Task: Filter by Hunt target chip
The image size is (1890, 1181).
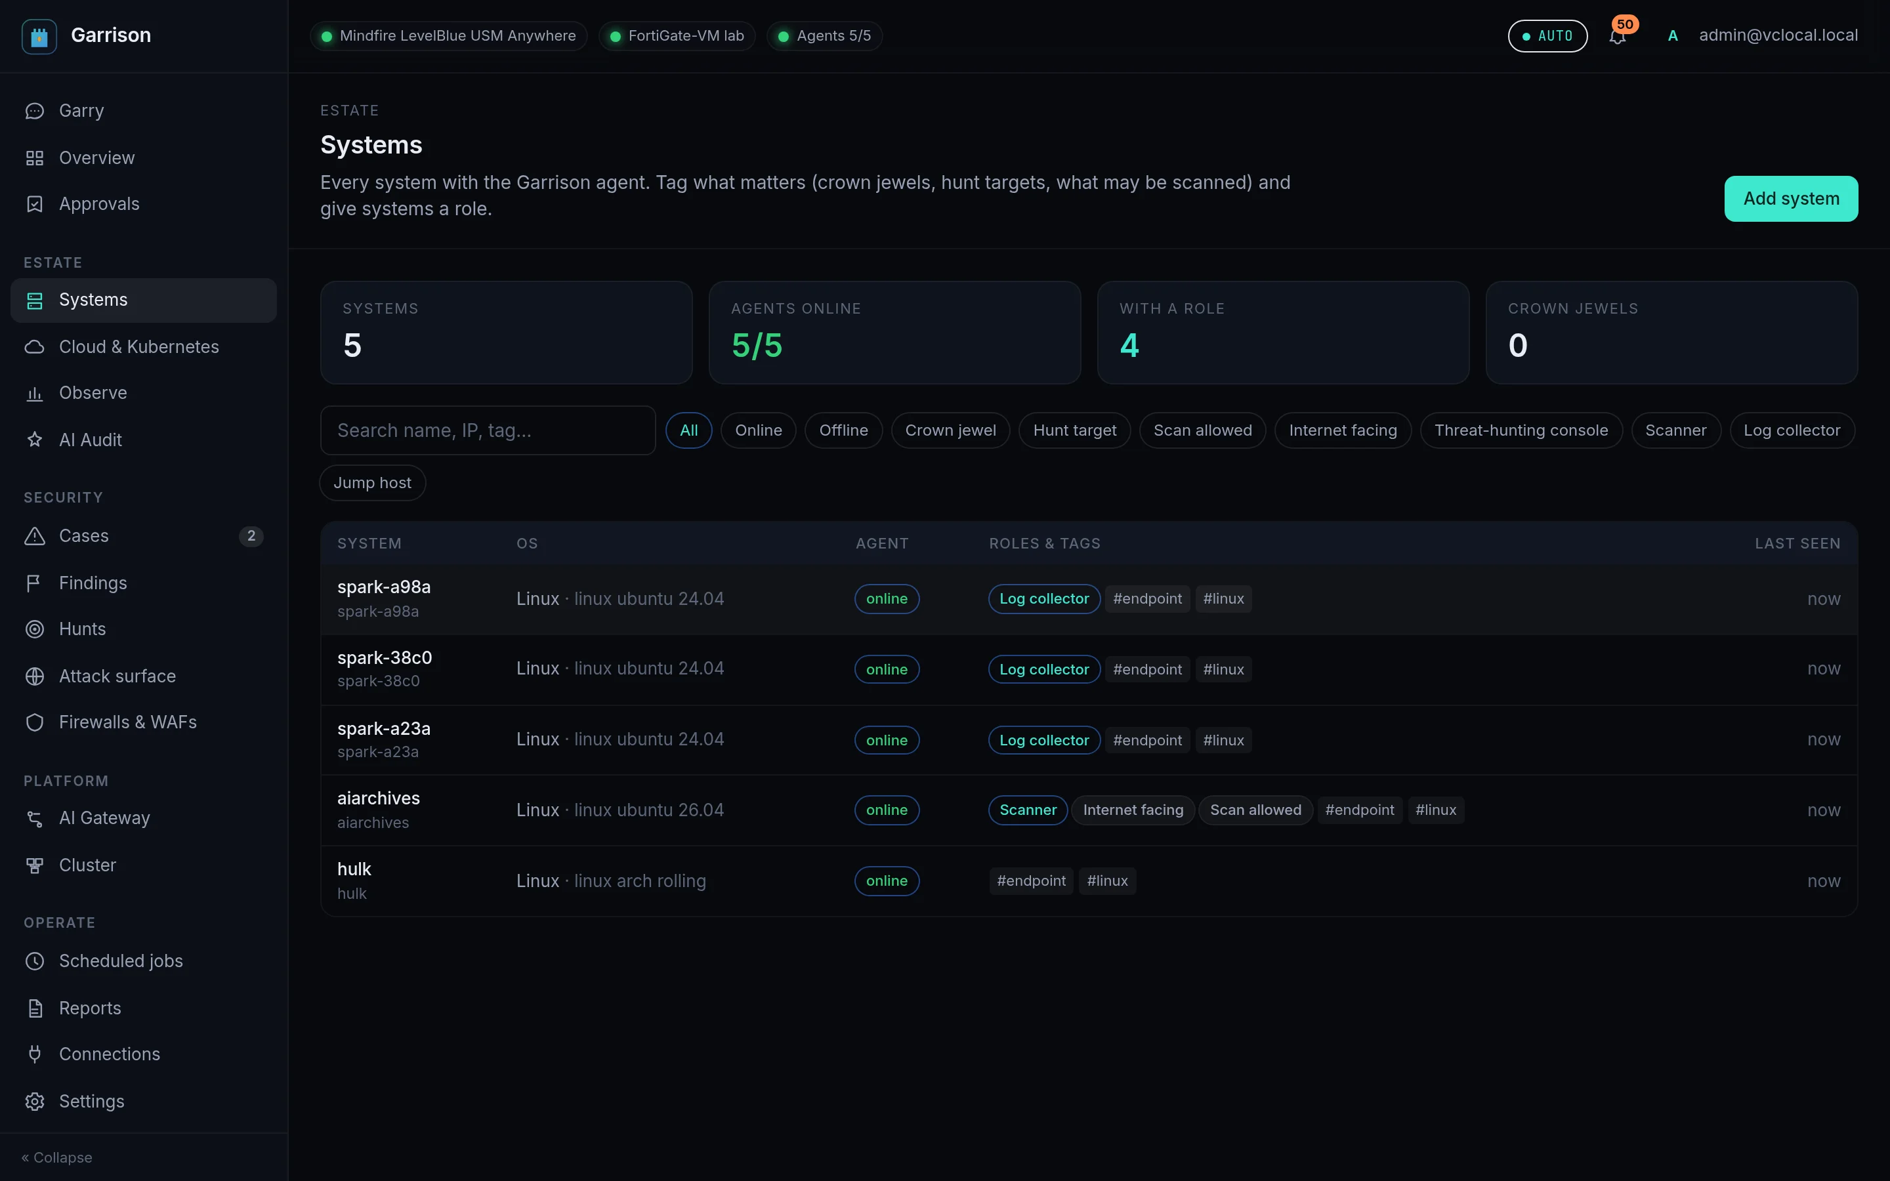Action: [x=1075, y=430]
